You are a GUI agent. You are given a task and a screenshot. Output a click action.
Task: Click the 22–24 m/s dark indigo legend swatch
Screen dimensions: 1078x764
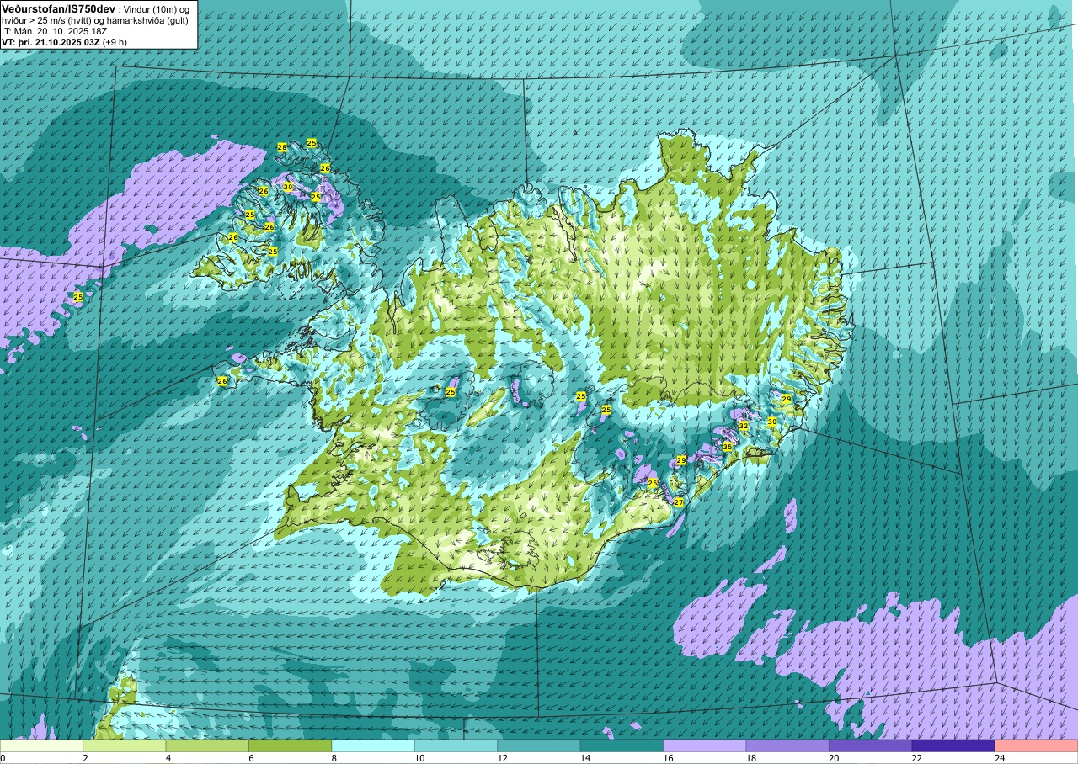953,745
